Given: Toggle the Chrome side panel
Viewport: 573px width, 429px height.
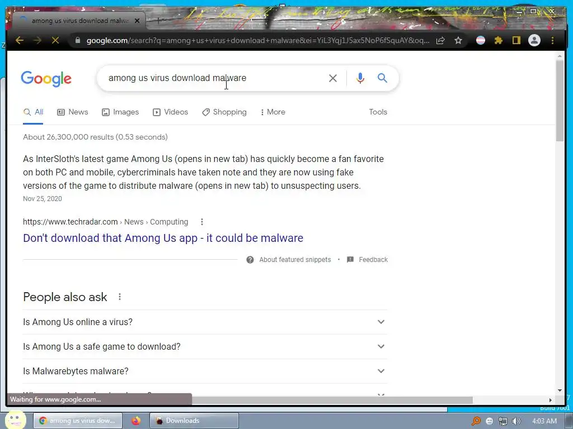Looking at the screenshot, I should [x=516, y=40].
